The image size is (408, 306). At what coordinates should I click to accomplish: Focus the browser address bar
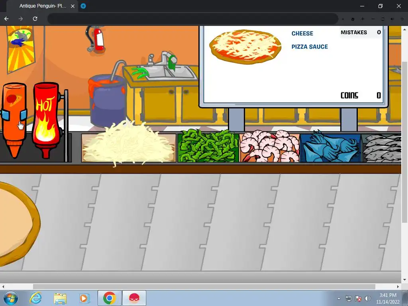click(x=192, y=19)
